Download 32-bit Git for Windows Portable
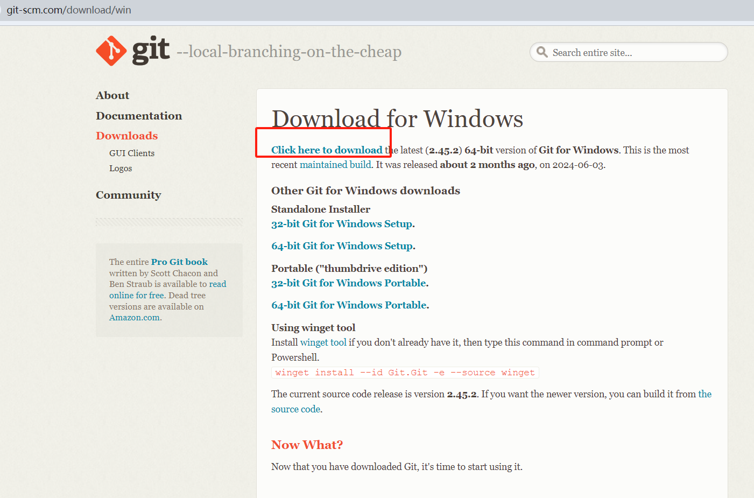Screen dimensions: 754x498 pyautogui.click(x=349, y=283)
